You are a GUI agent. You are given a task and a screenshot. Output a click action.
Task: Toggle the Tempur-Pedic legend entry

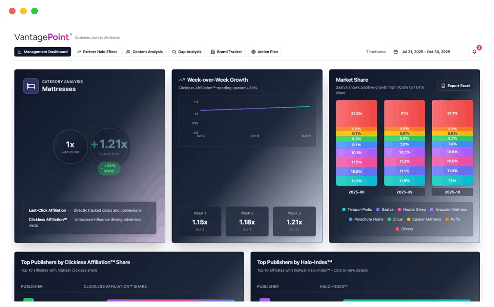click(356, 210)
